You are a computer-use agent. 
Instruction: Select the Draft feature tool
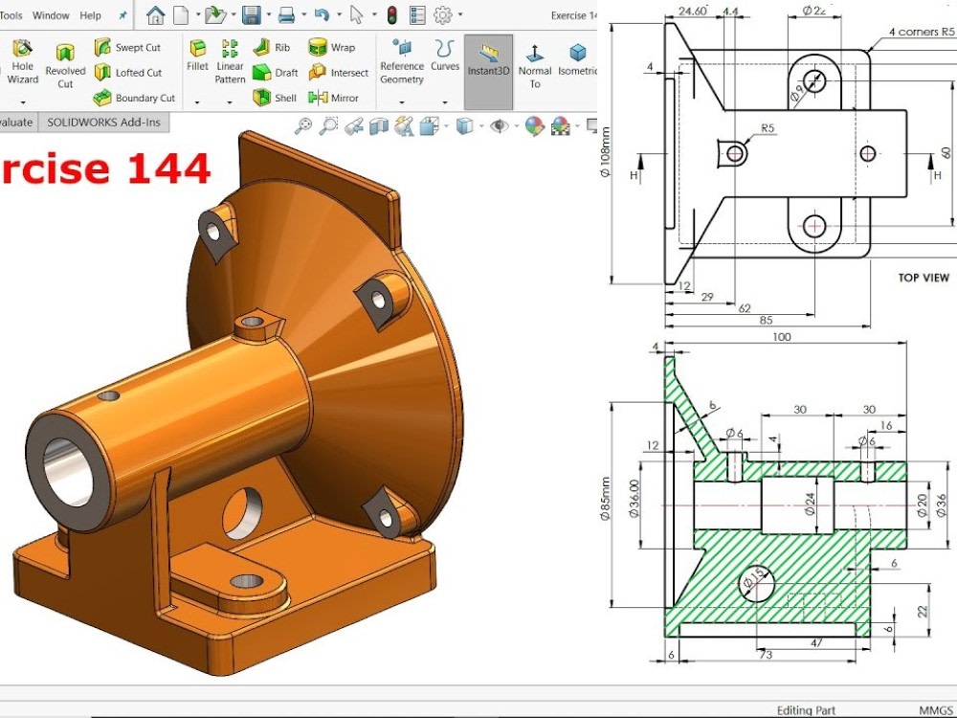[277, 72]
